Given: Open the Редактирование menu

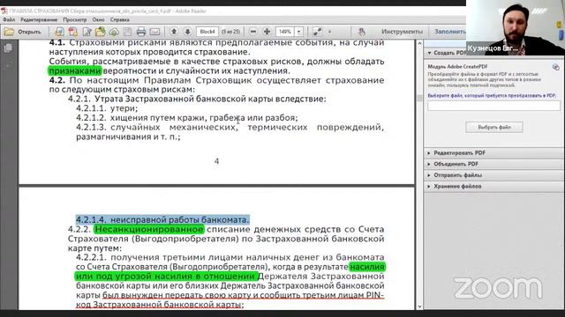Looking at the screenshot, I should [39, 19].
